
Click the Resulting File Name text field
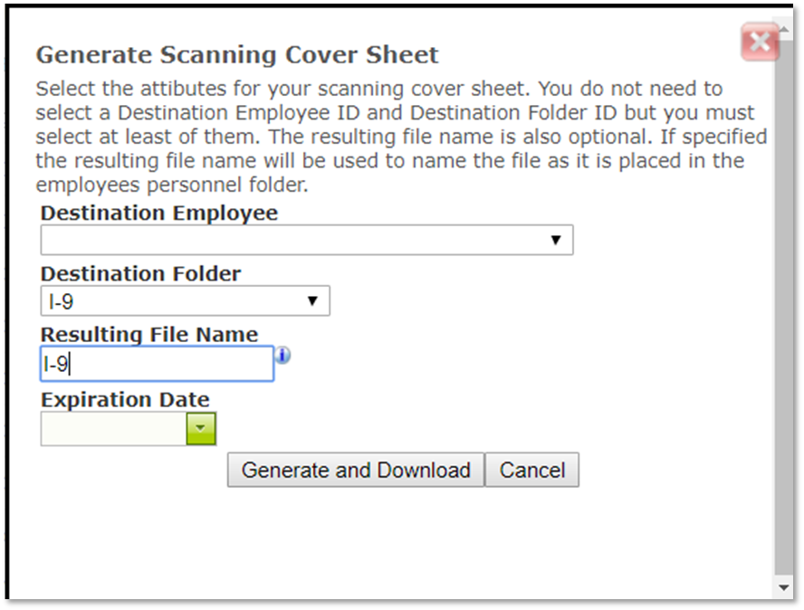157,364
